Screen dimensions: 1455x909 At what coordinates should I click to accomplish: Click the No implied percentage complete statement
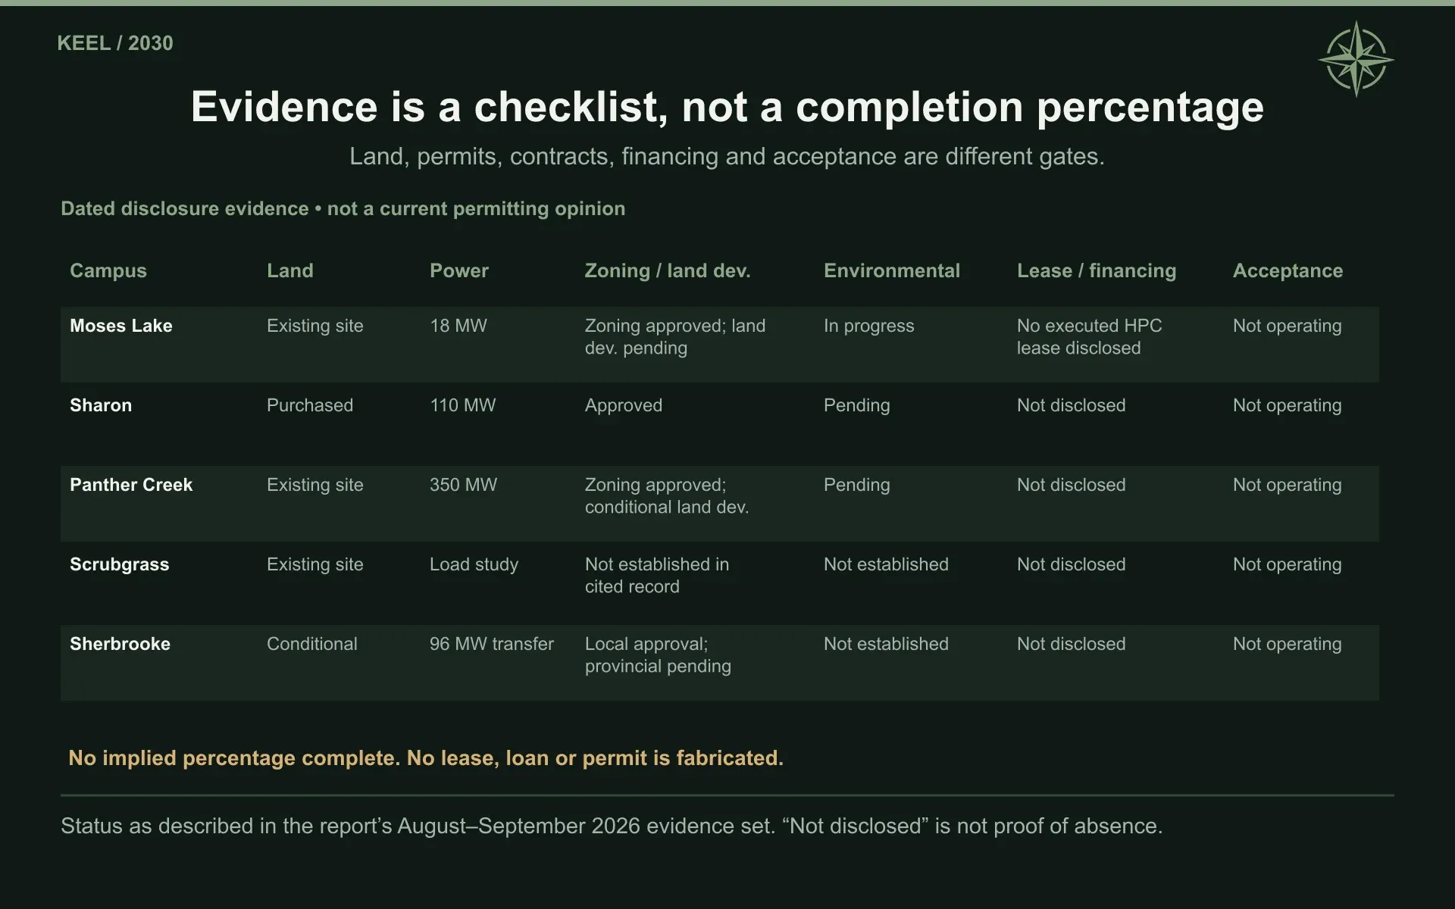(x=426, y=757)
